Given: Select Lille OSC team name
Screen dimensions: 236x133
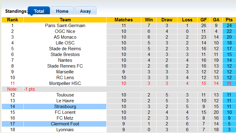Looking at the screenshot, I should tap(65, 43).
